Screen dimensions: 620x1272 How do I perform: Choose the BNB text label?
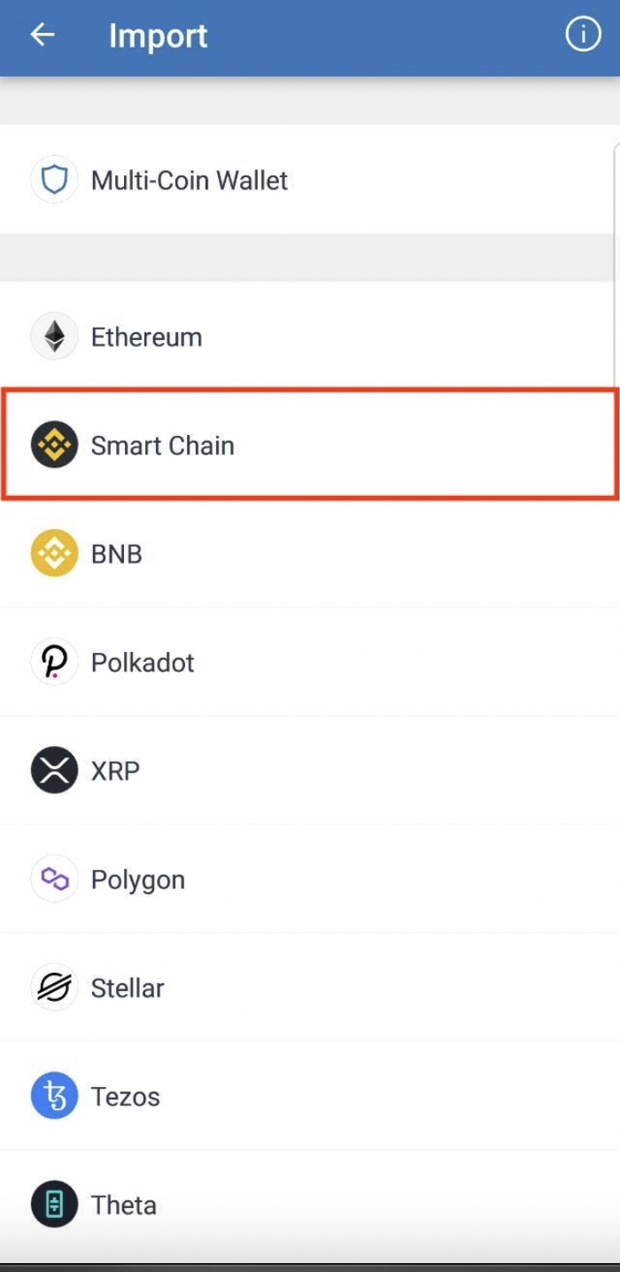pos(117,555)
